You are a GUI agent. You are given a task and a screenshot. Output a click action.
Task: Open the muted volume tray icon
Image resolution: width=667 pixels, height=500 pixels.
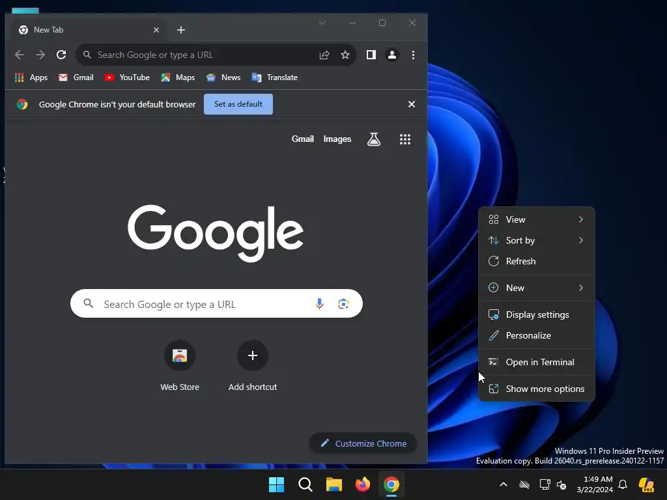pos(561,484)
